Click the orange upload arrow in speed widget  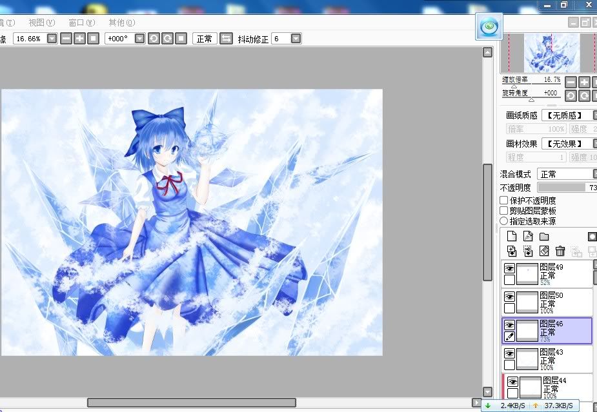[x=535, y=406]
